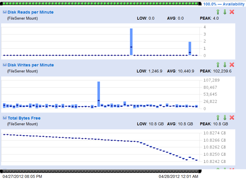The width and height of the screenshot is (246, 179).
Task: Move Disk Reads per Minute chart up
Action: 218,12
